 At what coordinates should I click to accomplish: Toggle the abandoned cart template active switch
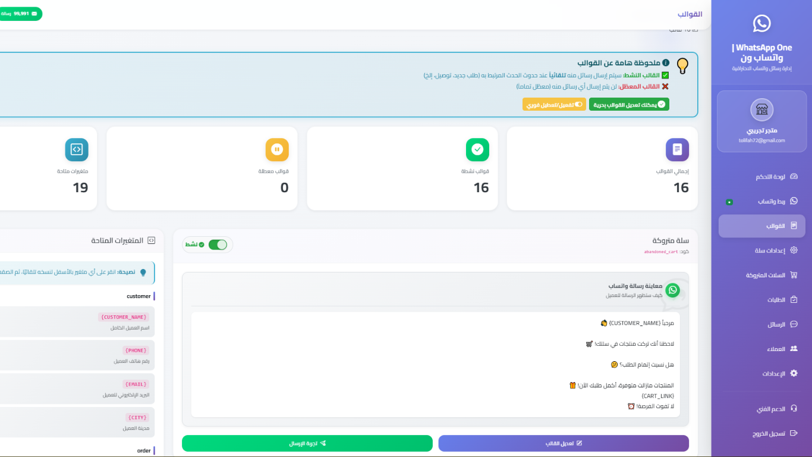pyautogui.click(x=218, y=245)
